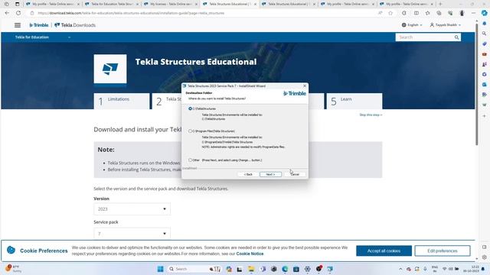Expand the Tekla for Education menu
The height and width of the screenshot is (275, 490).
43,37
